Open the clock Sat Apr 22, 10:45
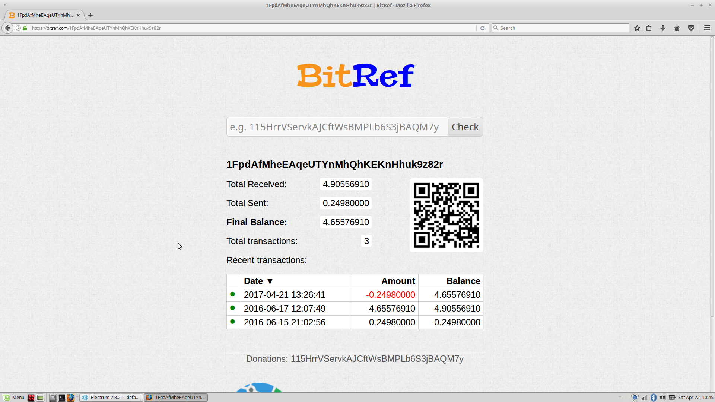The image size is (715, 402). coord(695,398)
